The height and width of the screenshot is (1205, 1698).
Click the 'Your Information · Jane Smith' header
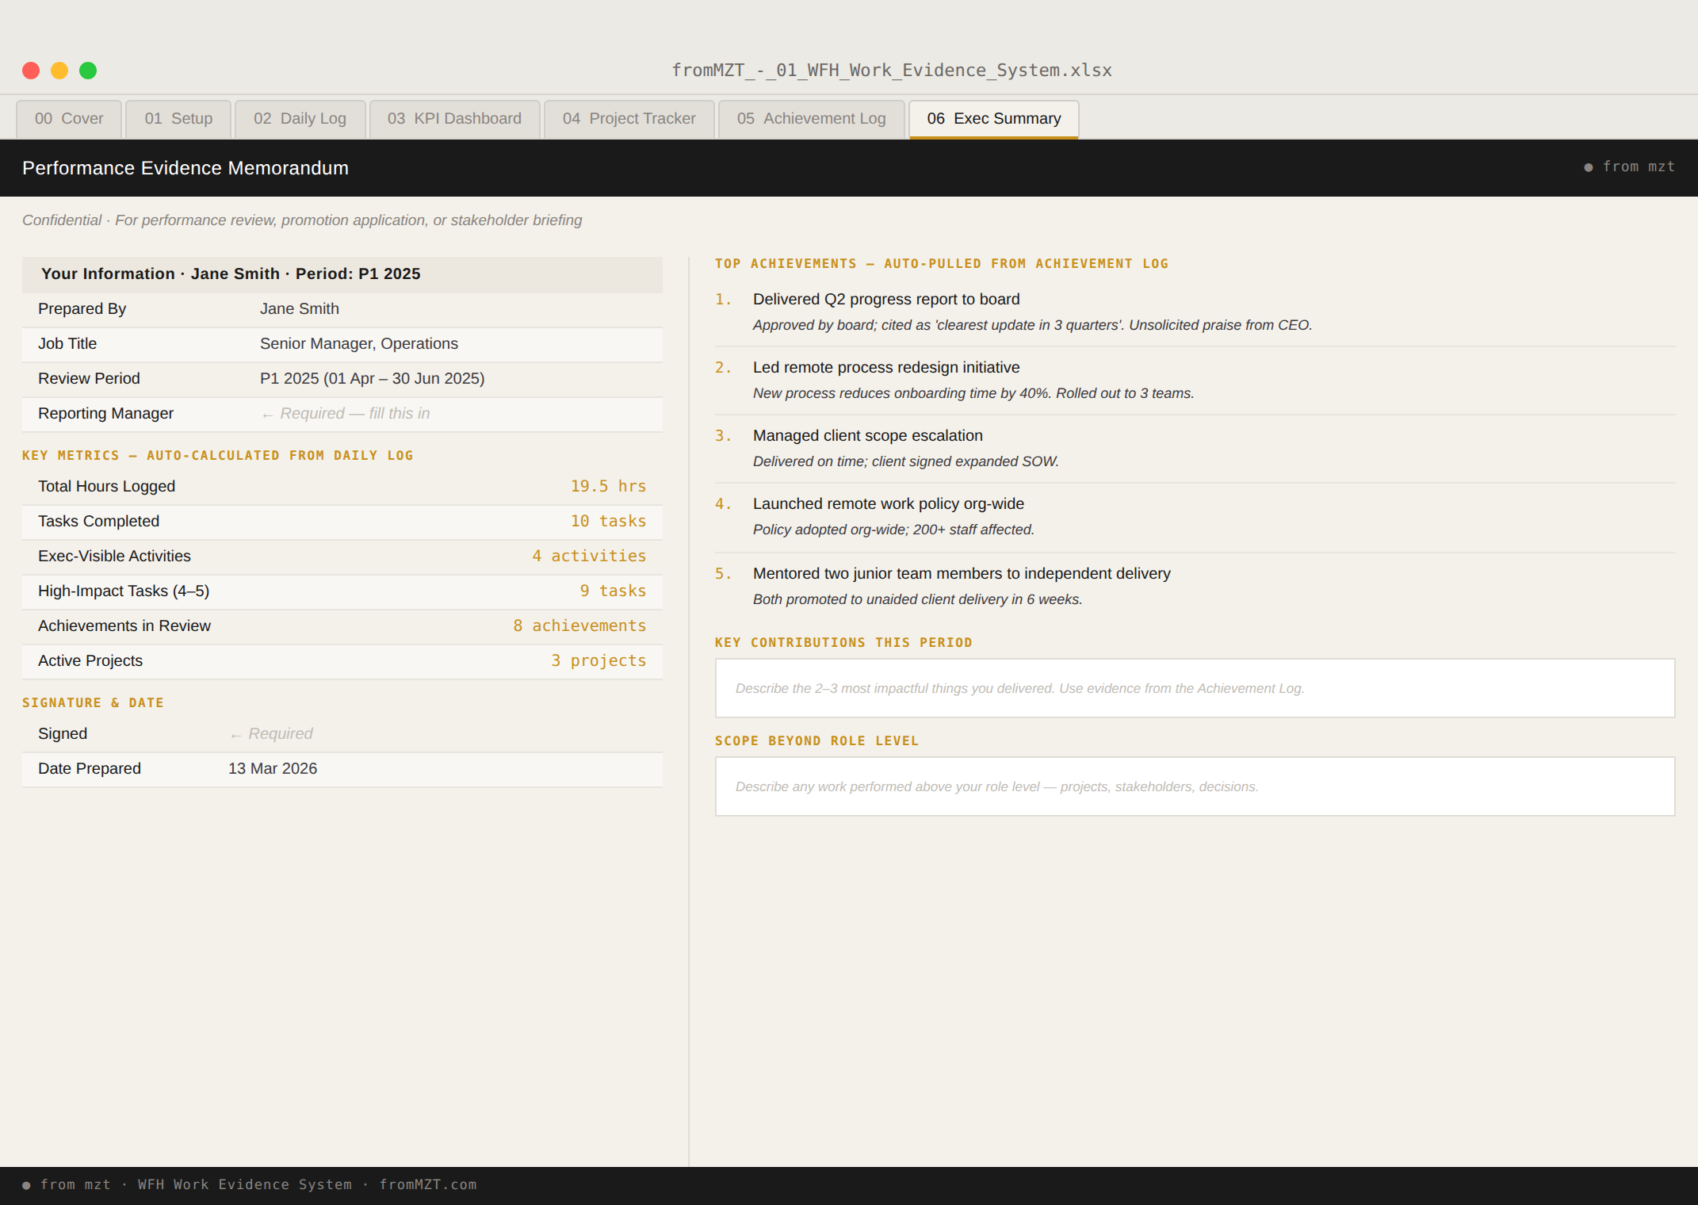pyautogui.click(x=342, y=274)
